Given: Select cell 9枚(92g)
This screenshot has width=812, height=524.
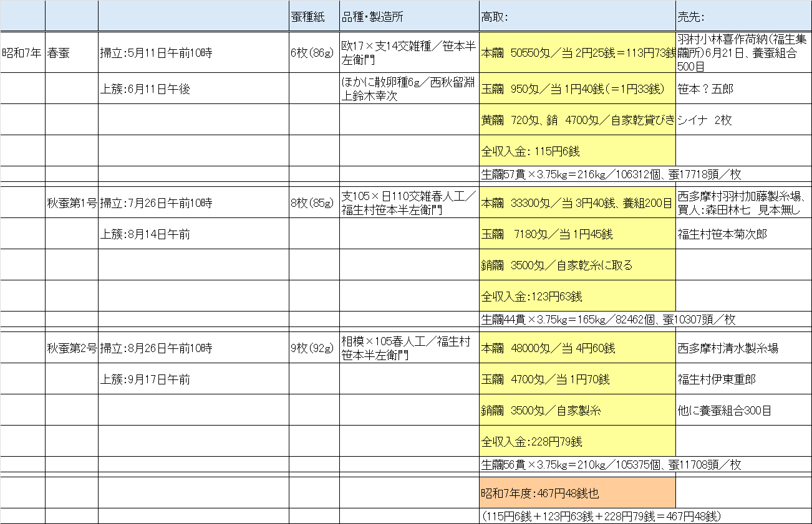Looking at the screenshot, I should click(x=314, y=348).
